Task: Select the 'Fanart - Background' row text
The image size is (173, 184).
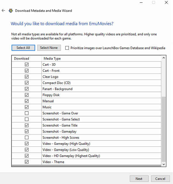Action: coord(57,89)
